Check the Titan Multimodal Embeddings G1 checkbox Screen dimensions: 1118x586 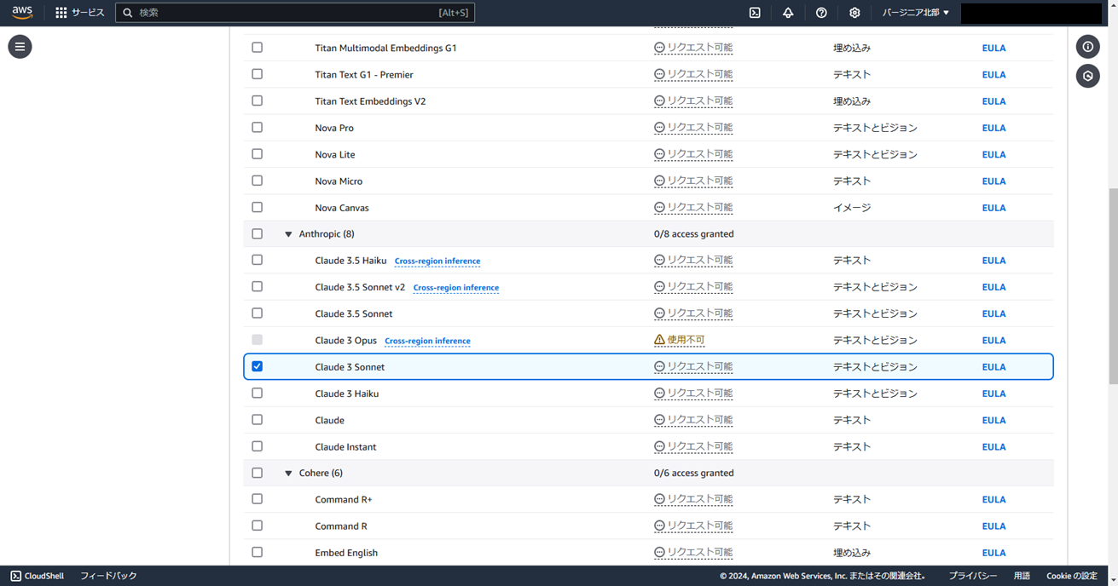[257, 48]
